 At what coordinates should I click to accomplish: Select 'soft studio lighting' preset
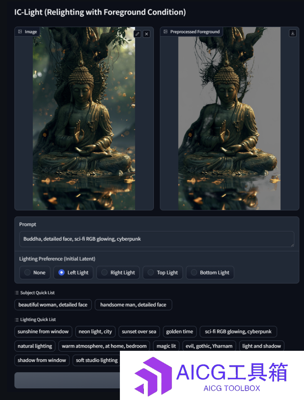97,360
